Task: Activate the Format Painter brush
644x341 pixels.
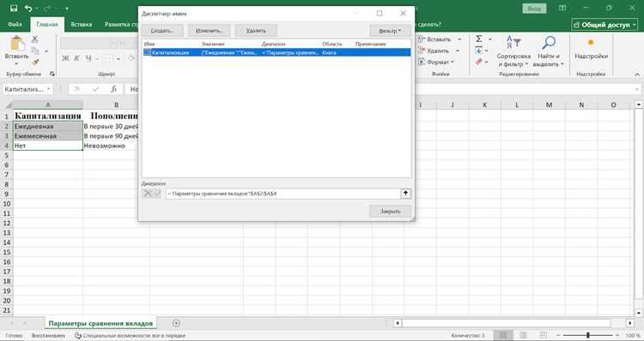Action: [x=35, y=62]
